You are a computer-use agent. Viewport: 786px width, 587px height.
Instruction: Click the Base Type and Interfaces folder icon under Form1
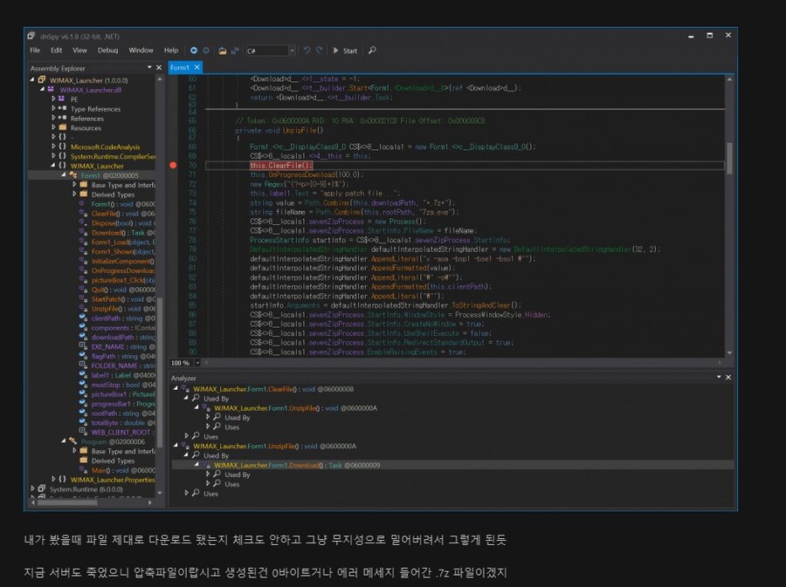click(x=84, y=185)
